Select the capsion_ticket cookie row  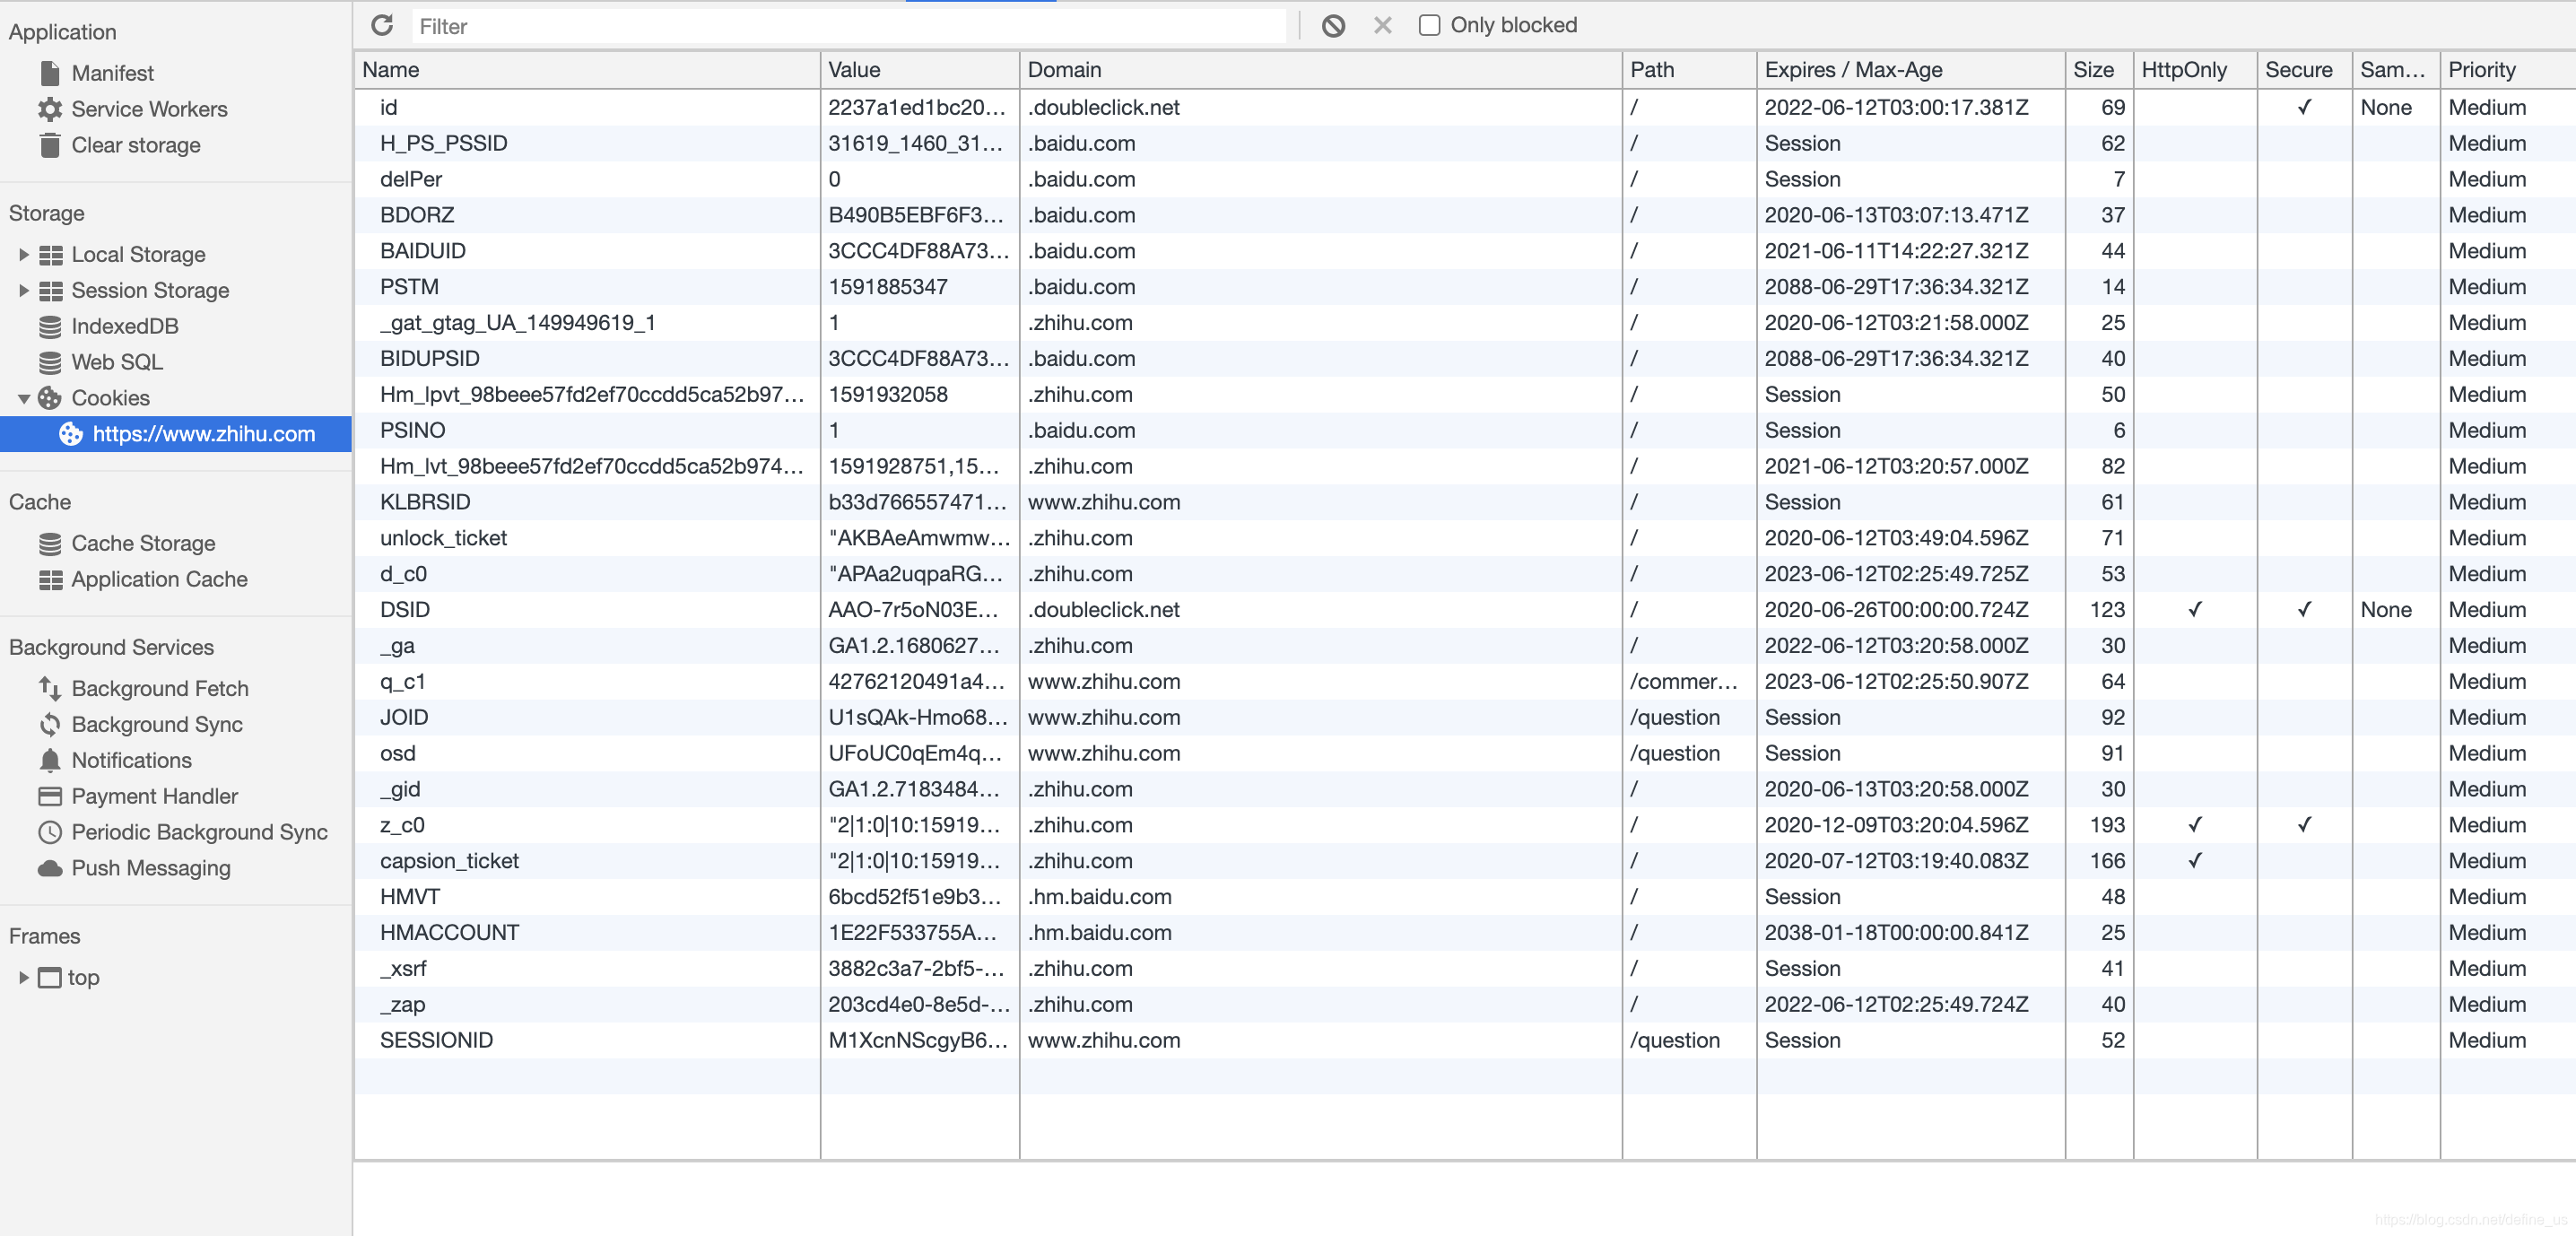click(x=1465, y=861)
